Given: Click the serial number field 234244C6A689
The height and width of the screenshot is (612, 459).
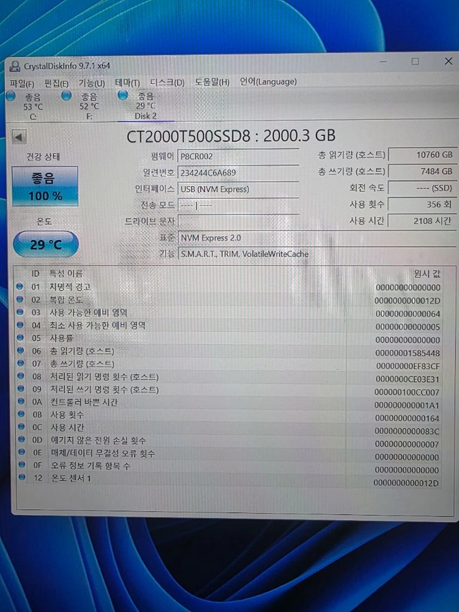Looking at the screenshot, I should pyautogui.click(x=238, y=173).
